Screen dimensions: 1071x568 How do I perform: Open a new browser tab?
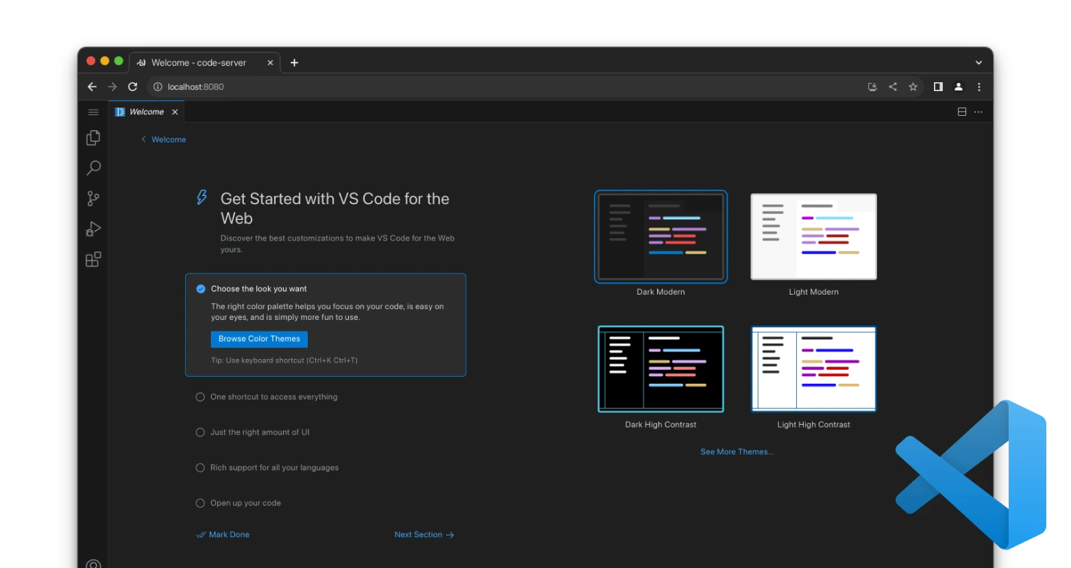[x=294, y=62]
